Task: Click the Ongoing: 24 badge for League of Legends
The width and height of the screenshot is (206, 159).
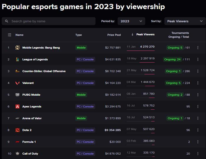Action: coord(172,59)
